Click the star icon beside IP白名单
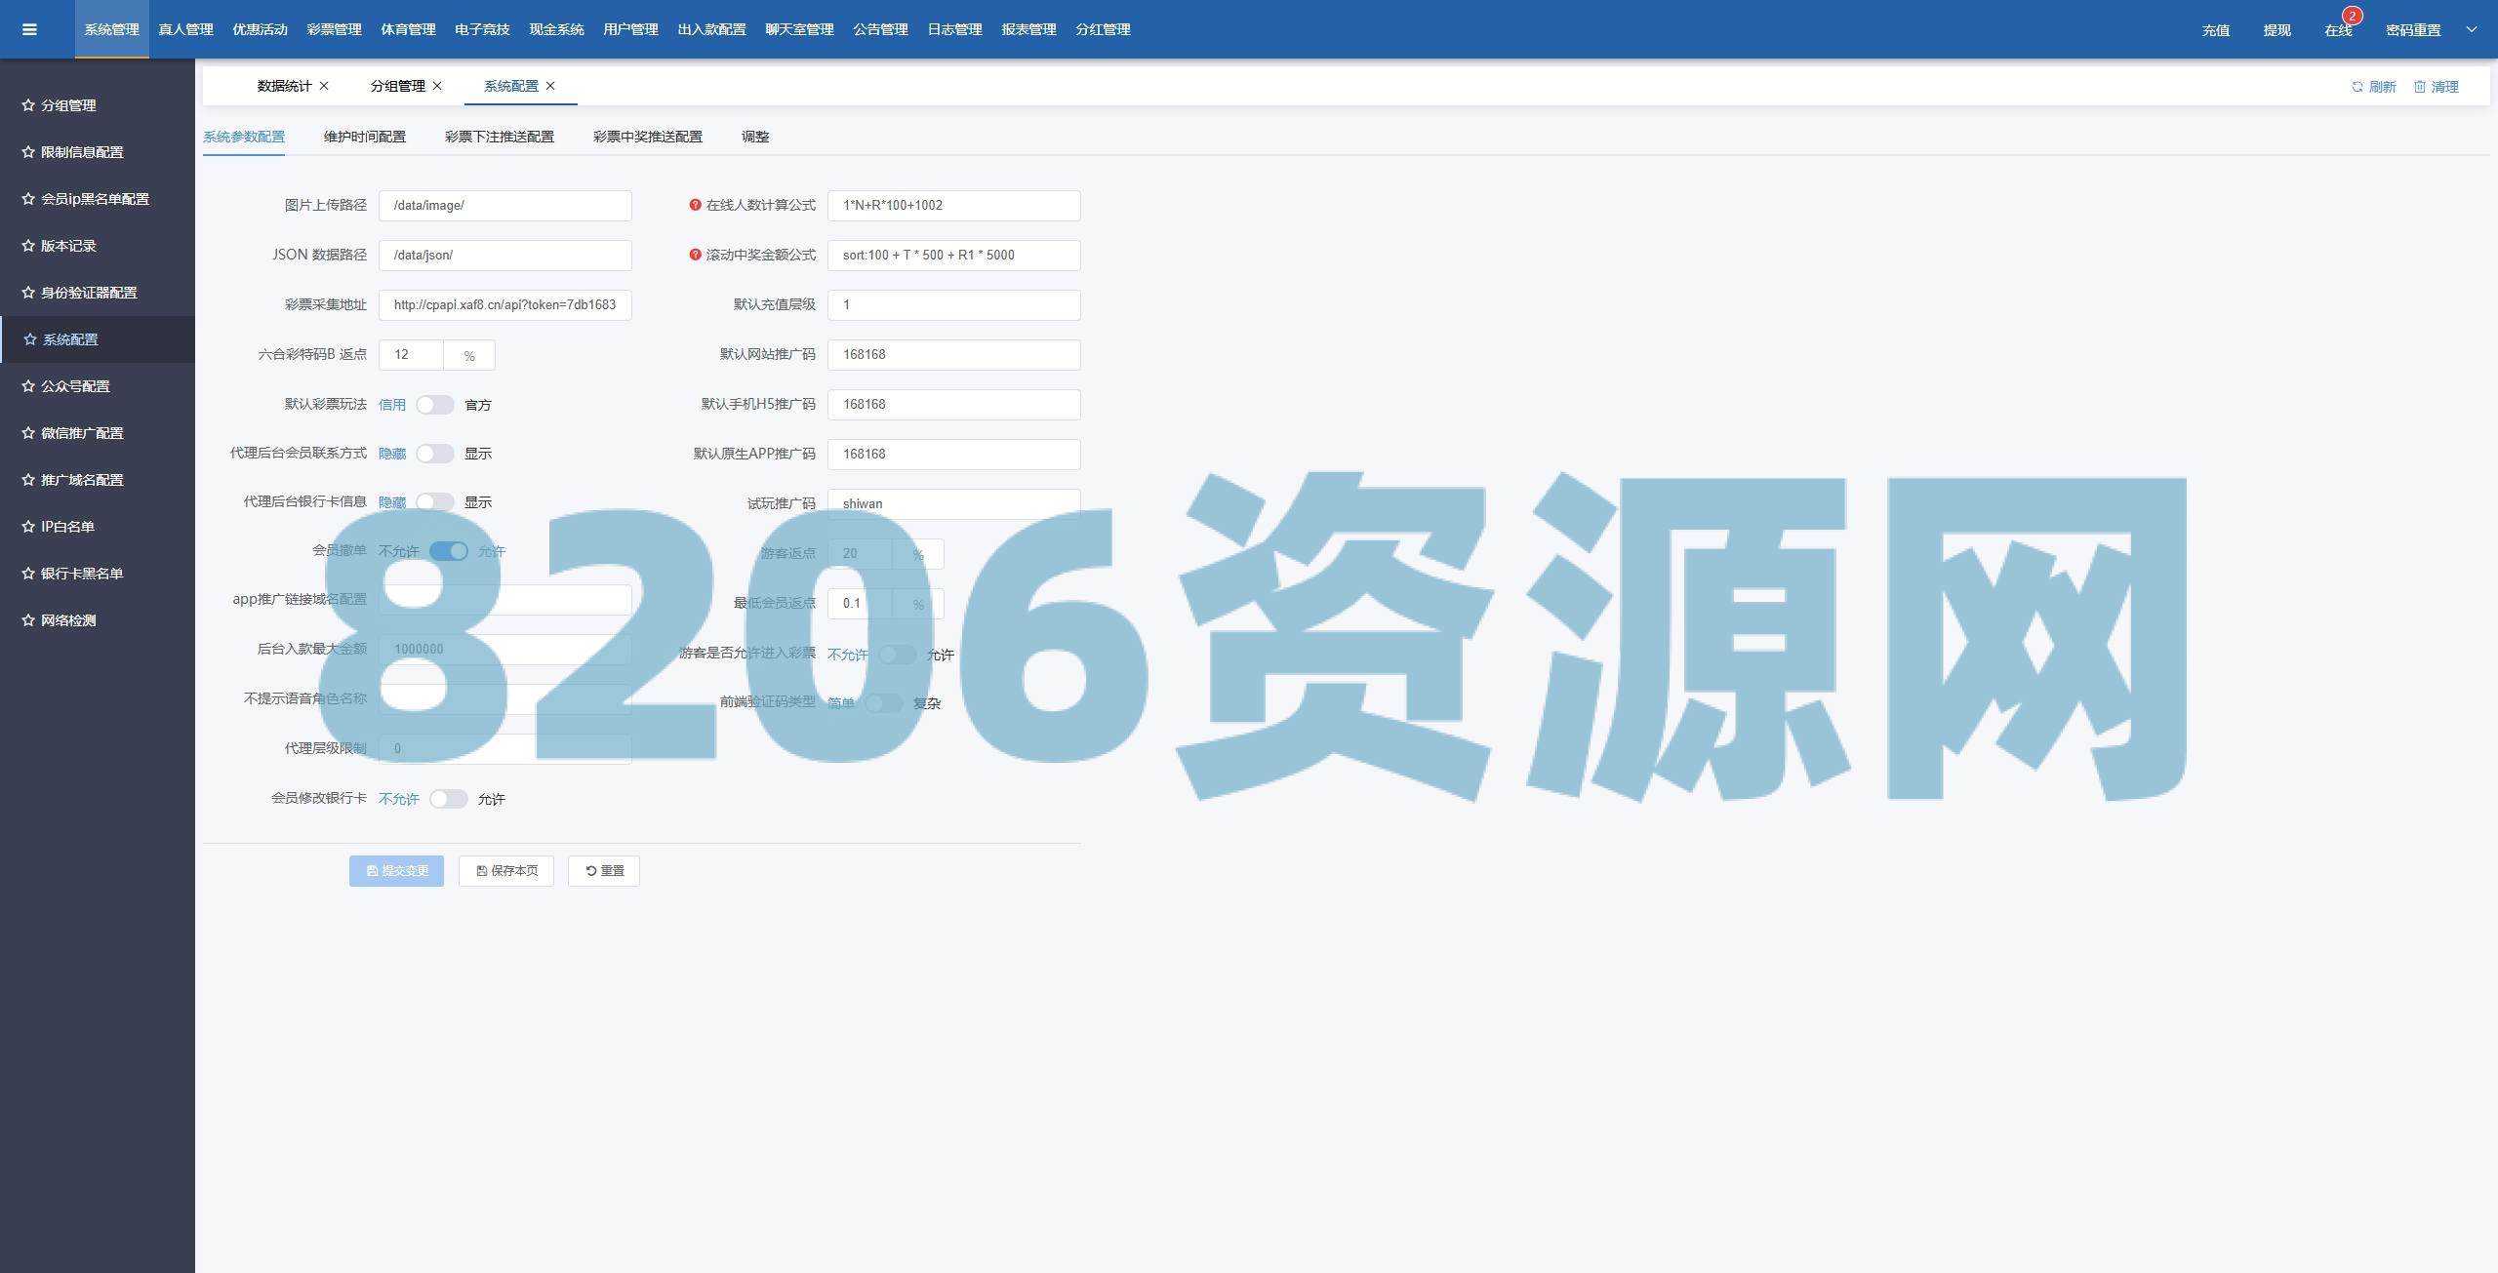This screenshot has height=1273, width=2498. (28, 527)
